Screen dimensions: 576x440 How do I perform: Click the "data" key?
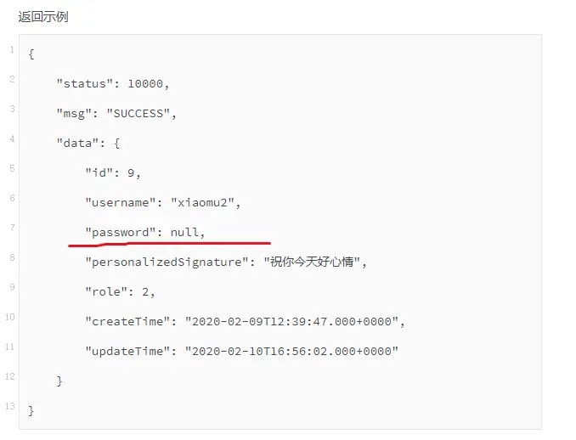(81, 143)
